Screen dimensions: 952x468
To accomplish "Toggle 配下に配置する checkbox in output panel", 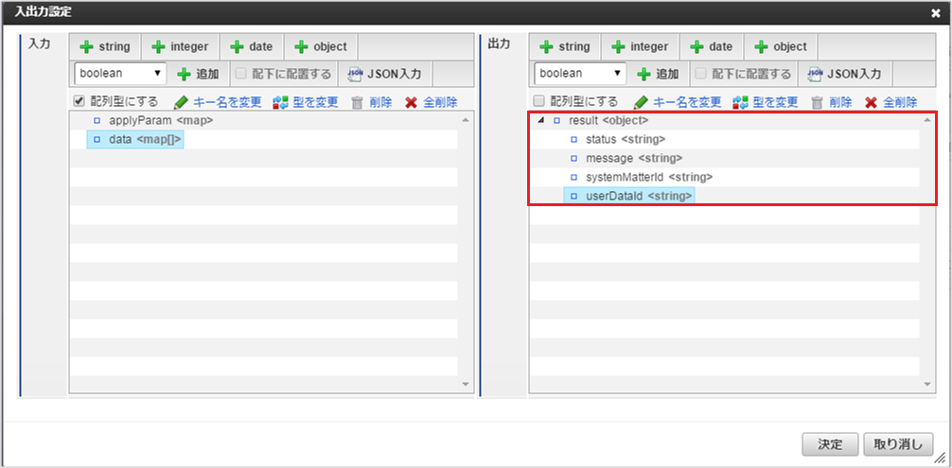I will [700, 74].
